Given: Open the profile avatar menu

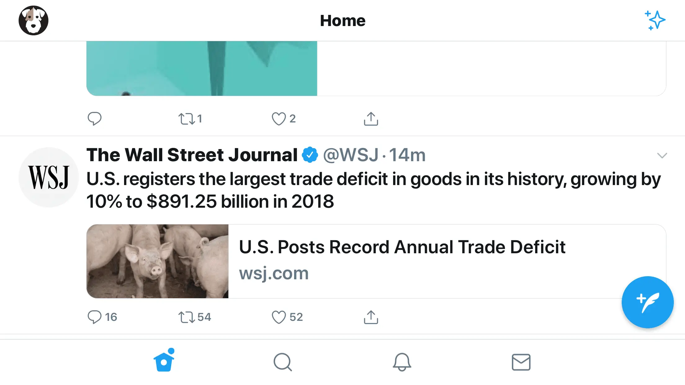Looking at the screenshot, I should click(34, 20).
